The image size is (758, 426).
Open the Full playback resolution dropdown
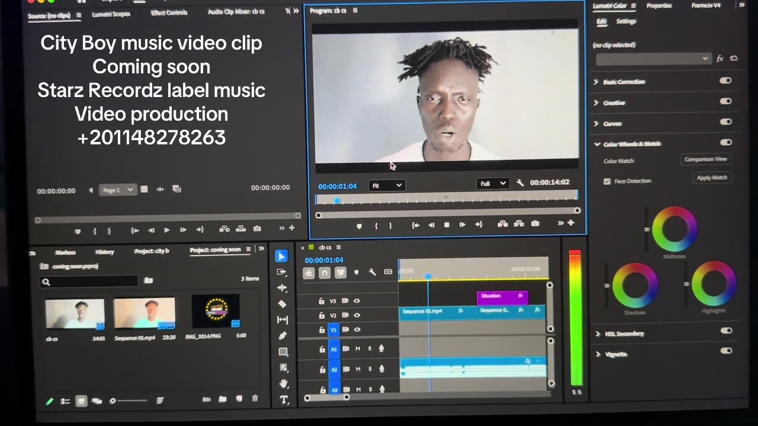(x=493, y=183)
